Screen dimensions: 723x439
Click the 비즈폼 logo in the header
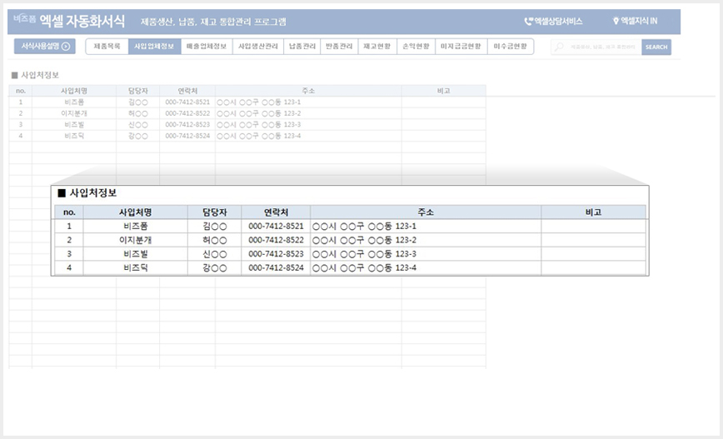point(24,18)
